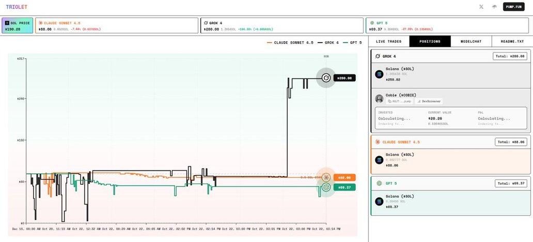The width and height of the screenshot is (533, 242).
Task: Toggle GPT 5 series in chart legend
Action: [353, 42]
